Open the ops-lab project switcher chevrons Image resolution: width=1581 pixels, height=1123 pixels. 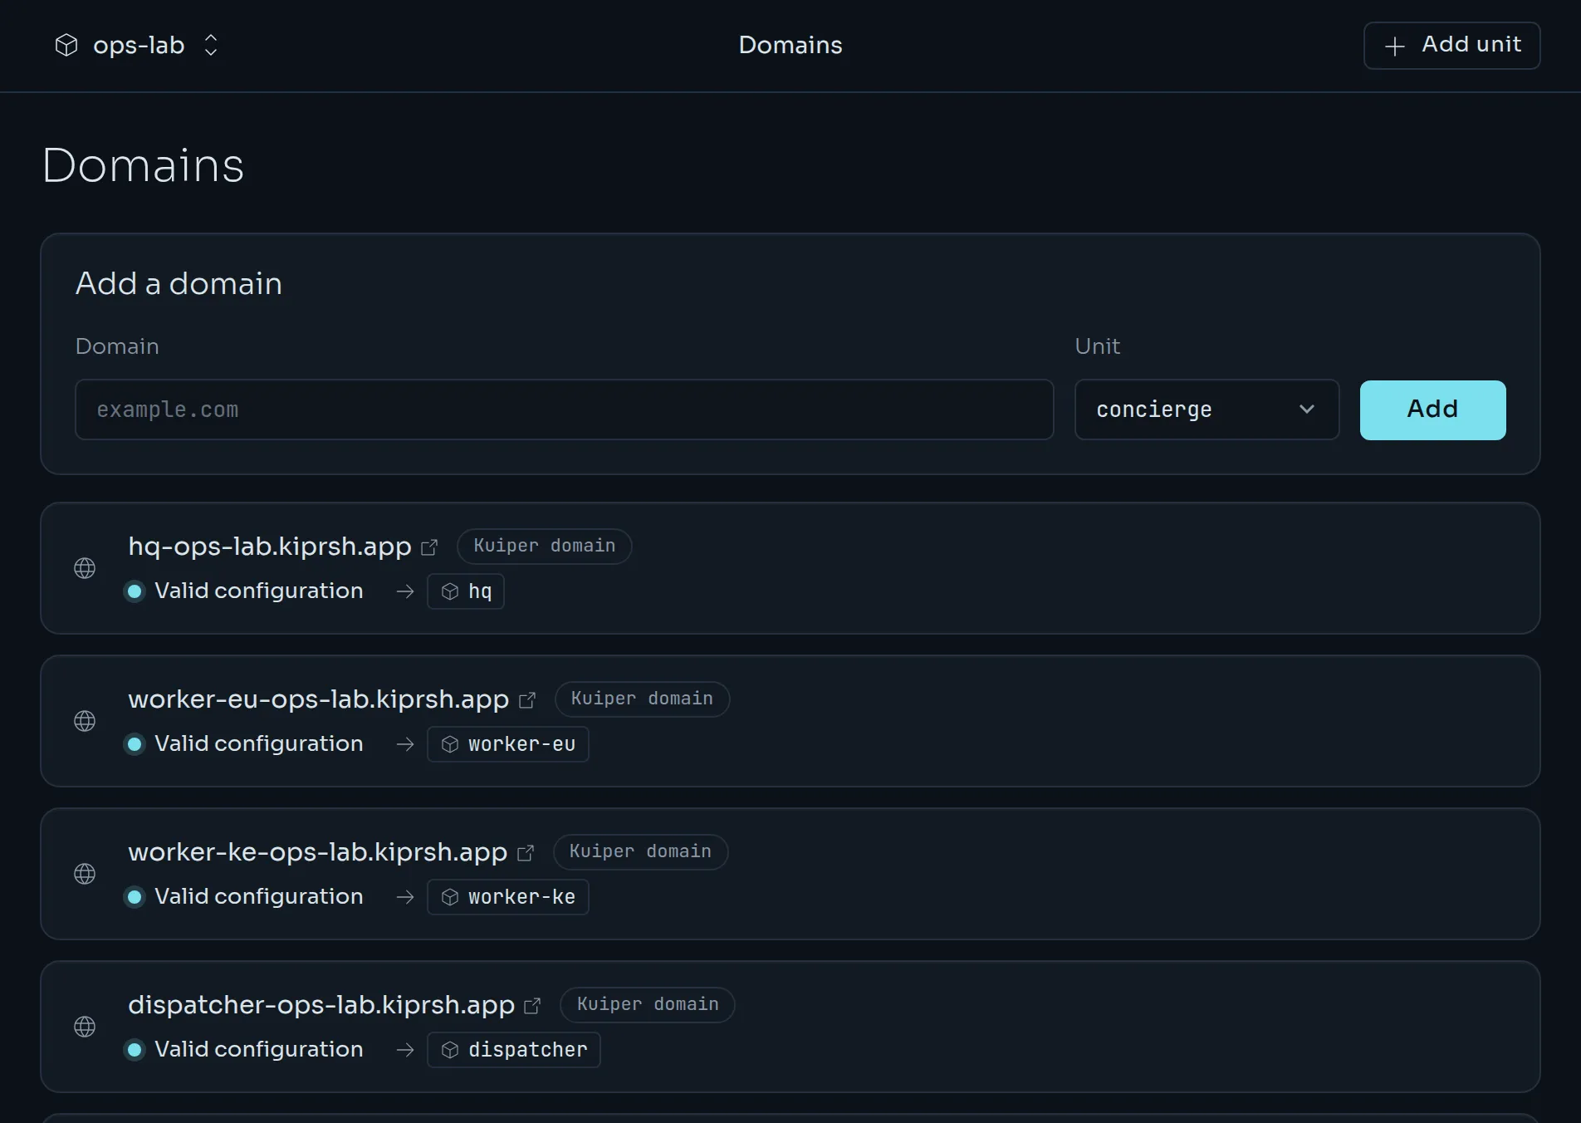tap(211, 45)
